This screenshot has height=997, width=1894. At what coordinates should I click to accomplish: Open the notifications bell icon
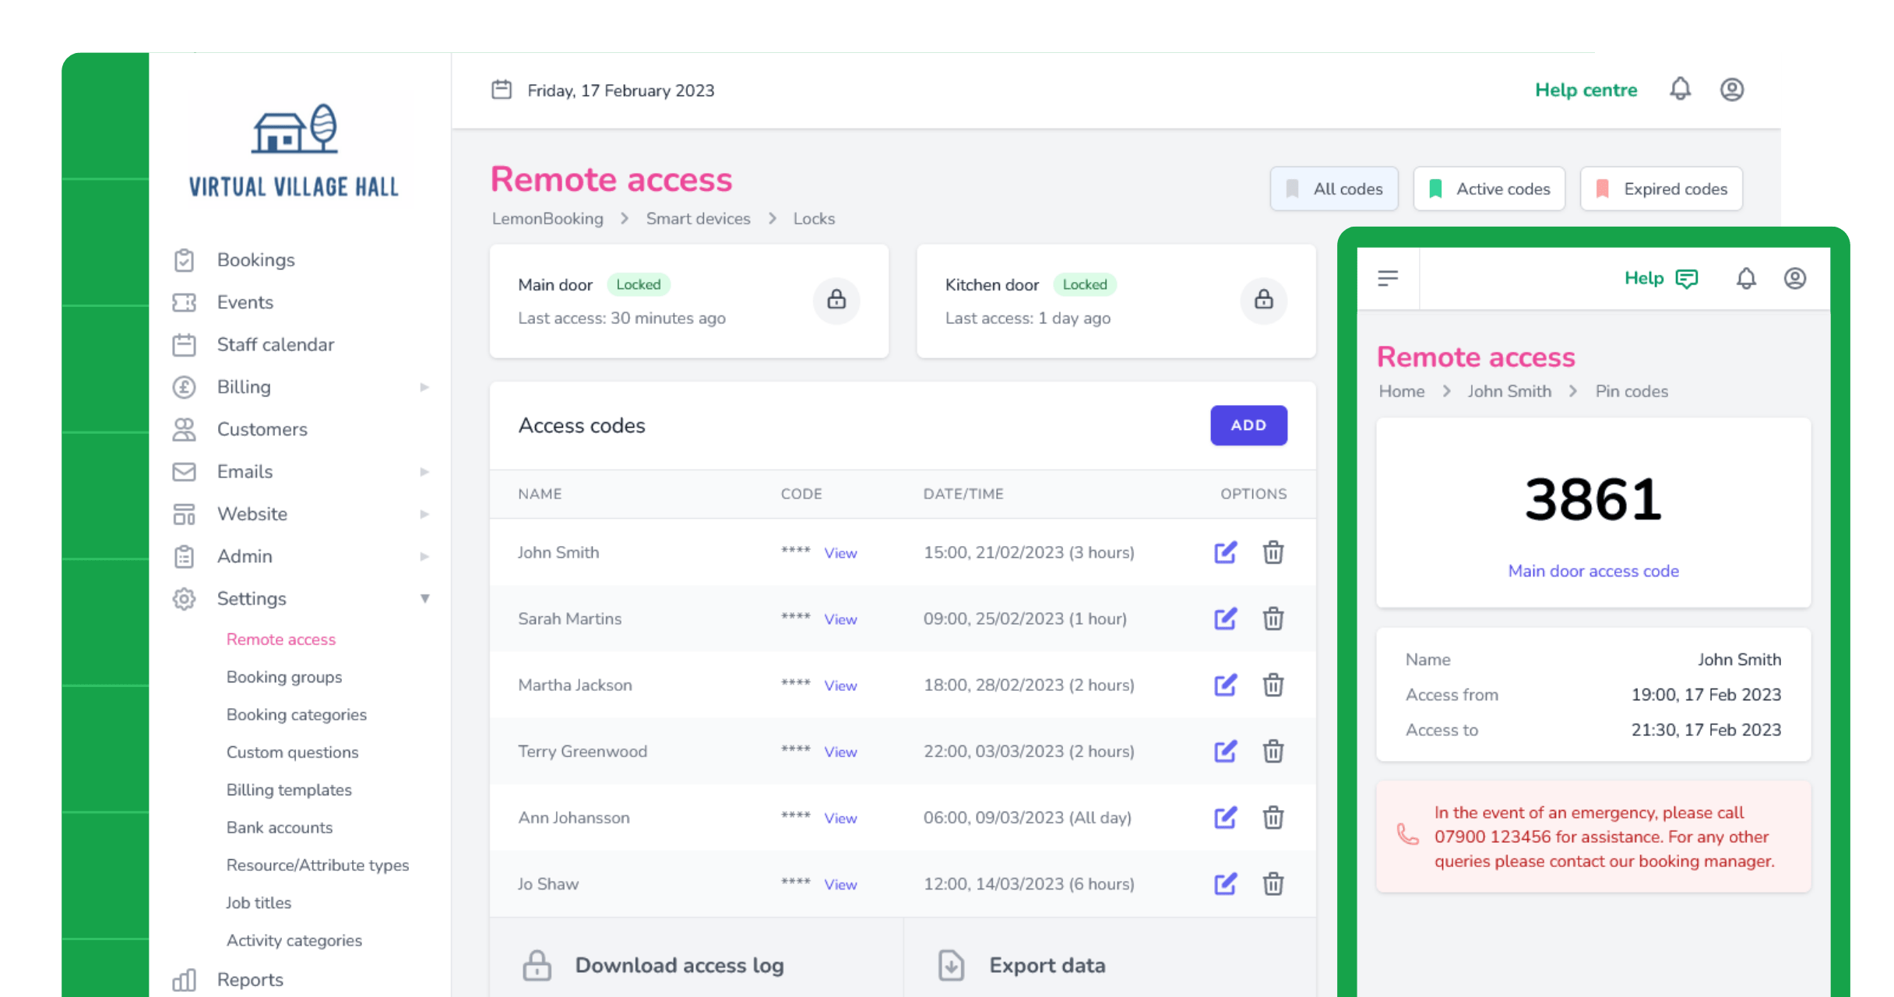pos(1680,90)
